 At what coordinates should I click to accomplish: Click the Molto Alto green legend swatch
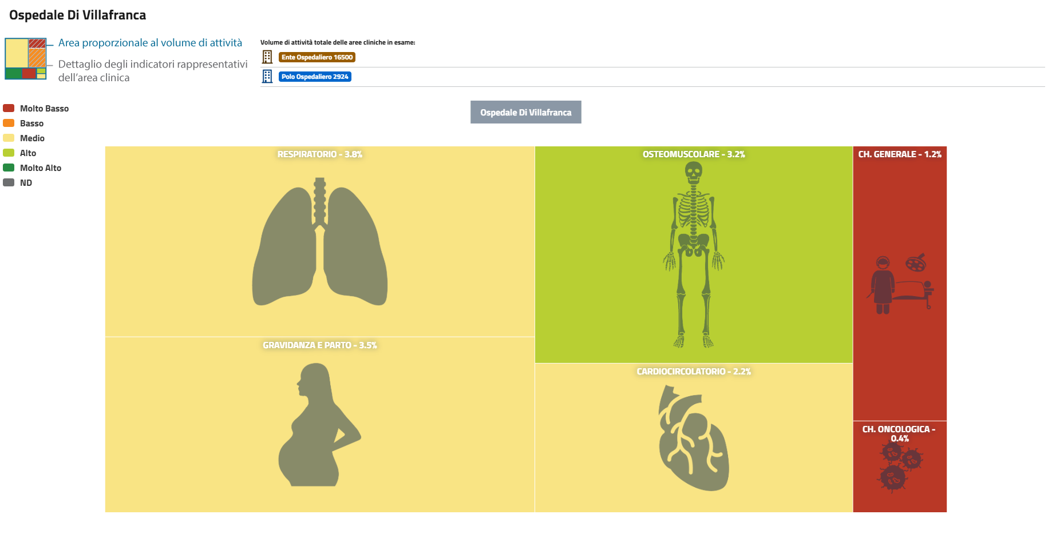tap(9, 168)
